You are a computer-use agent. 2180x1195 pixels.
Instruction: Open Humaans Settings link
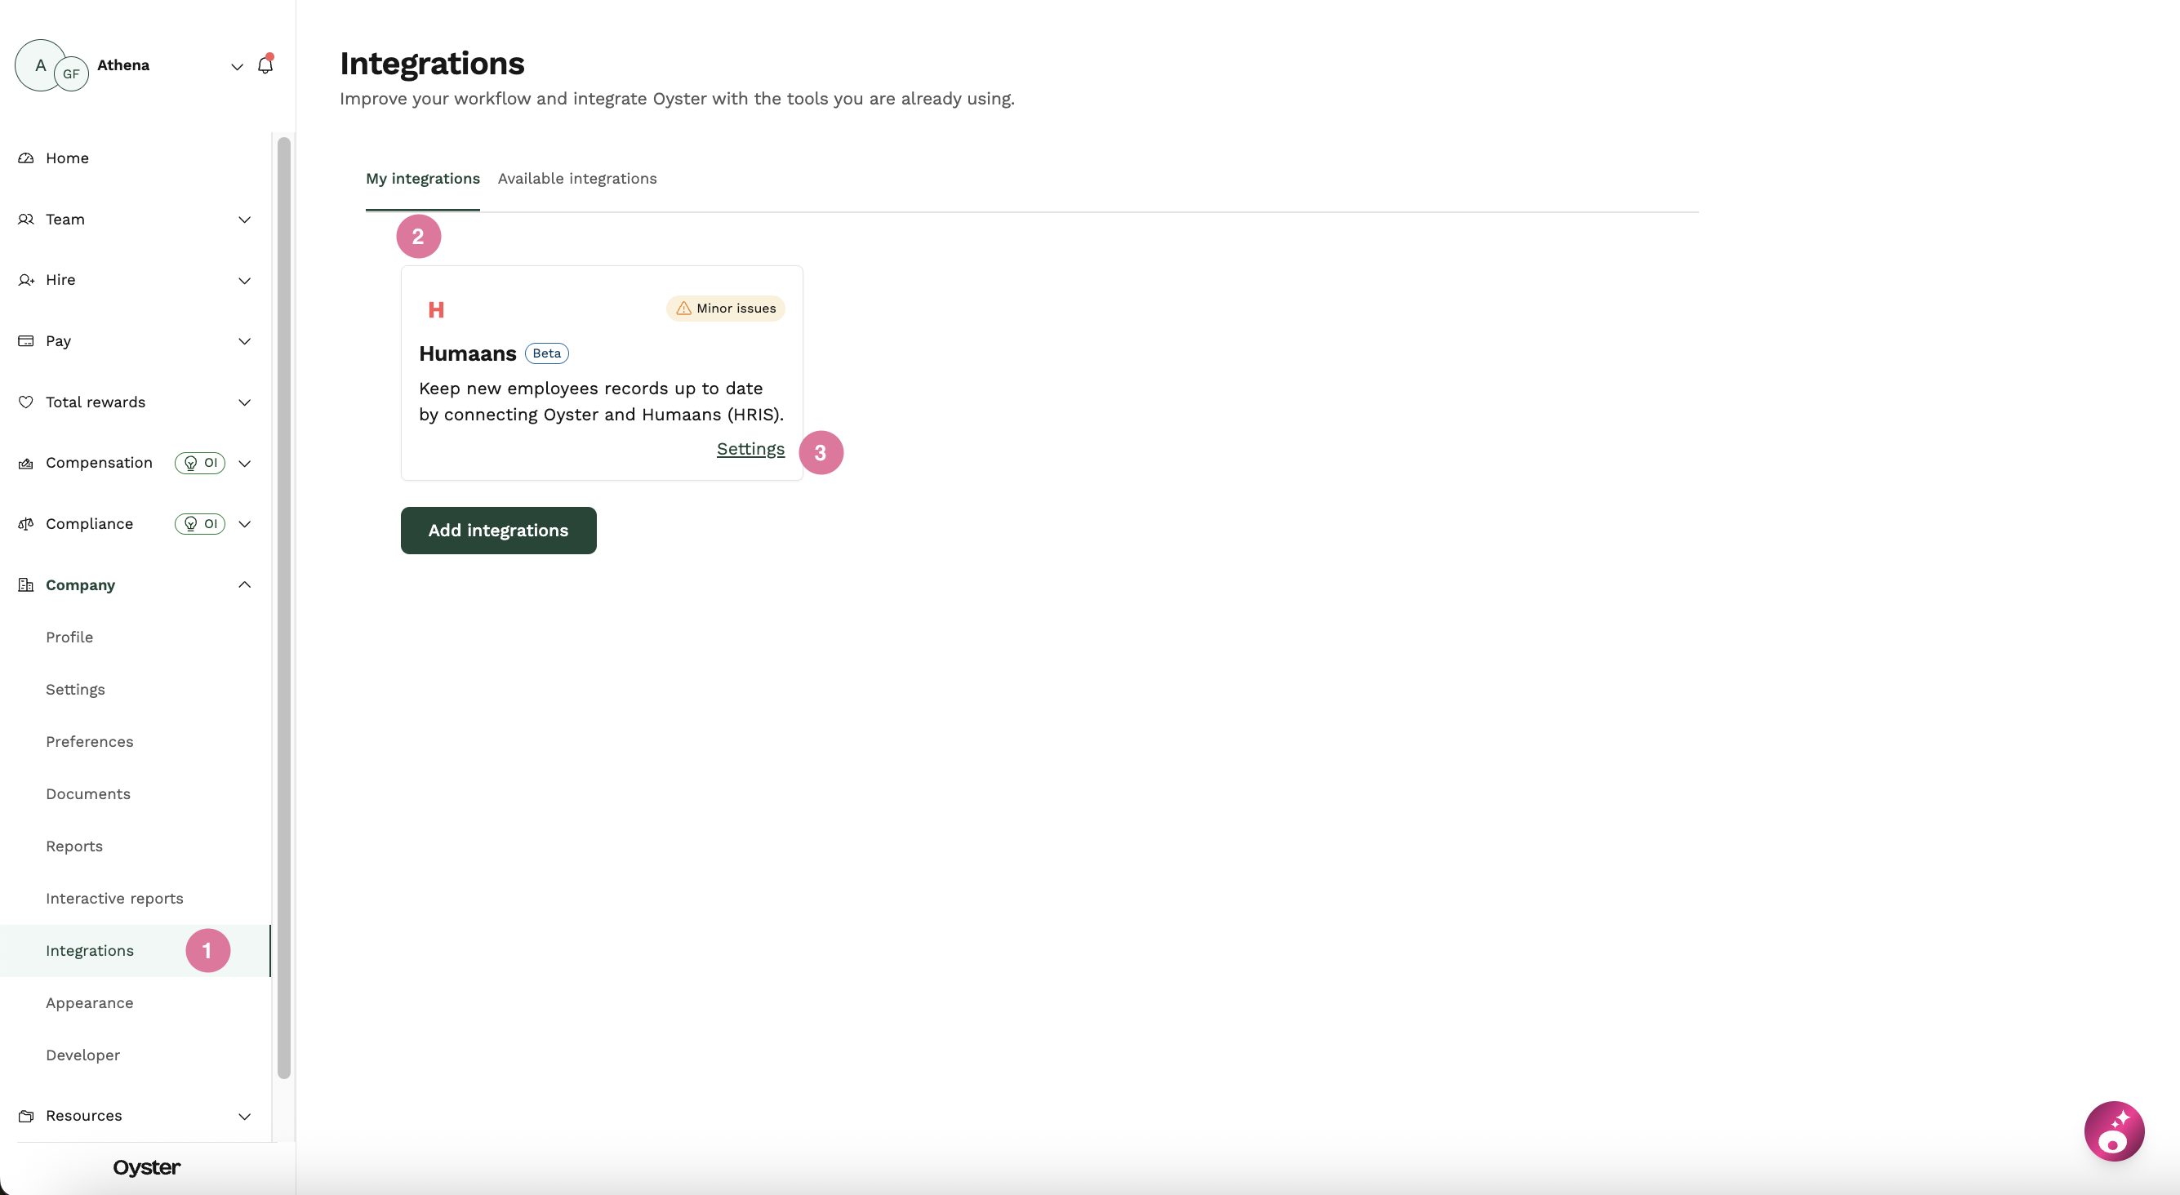pos(750,450)
